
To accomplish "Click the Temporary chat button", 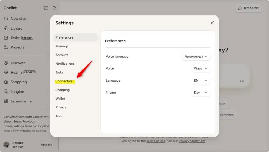I will click(249, 8).
